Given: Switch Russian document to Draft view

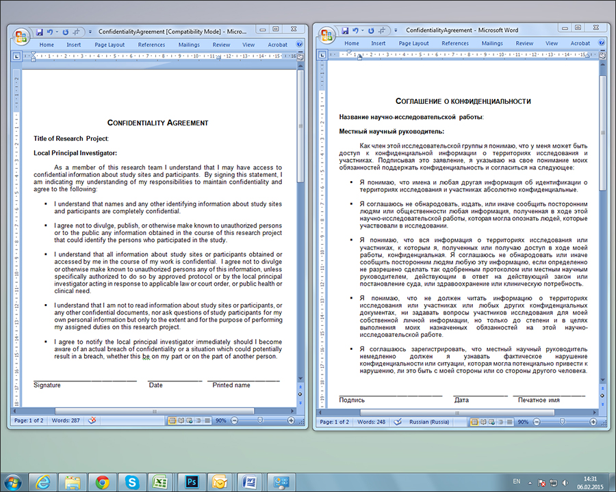Looking at the screenshot, I should (x=509, y=422).
